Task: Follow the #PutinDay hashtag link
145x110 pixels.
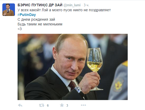Action: [27, 15]
